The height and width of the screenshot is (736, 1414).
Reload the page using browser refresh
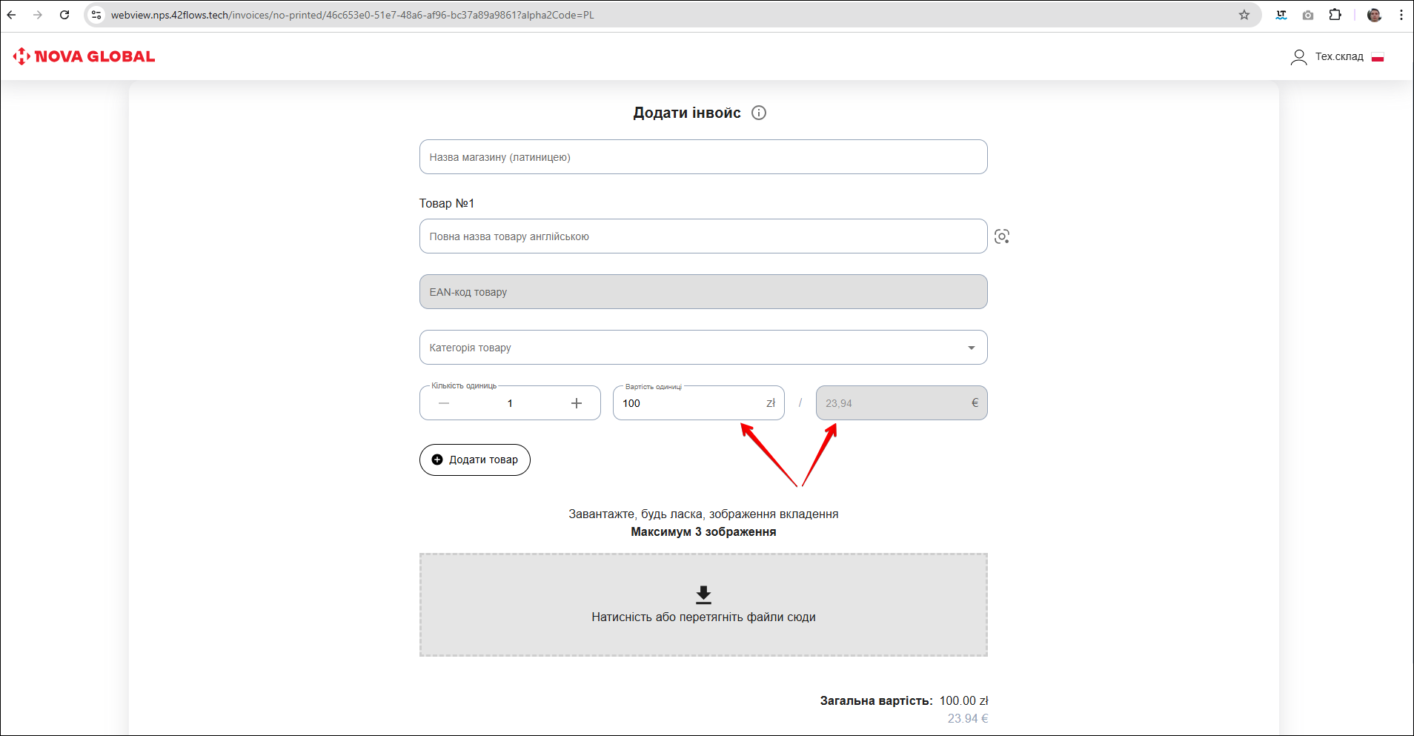(x=64, y=15)
